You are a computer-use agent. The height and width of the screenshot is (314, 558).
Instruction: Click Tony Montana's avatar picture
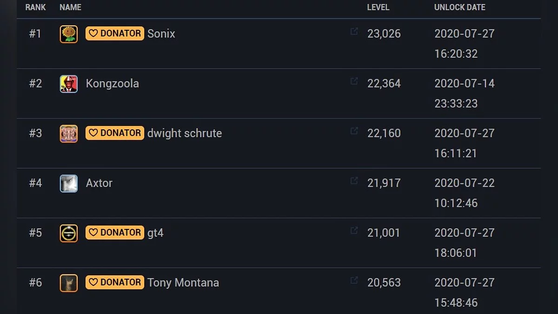coord(69,283)
